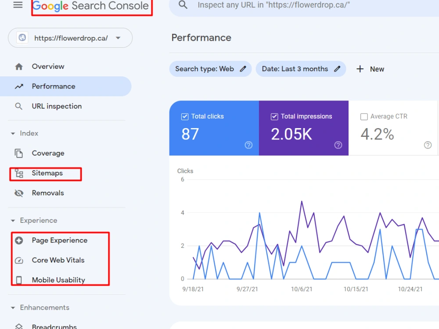
Task: Edit the Date: Last 3 months filter
Action: pos(301,69)
